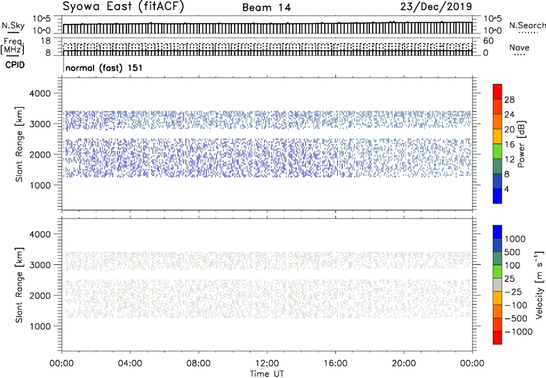This screenshot has width=546, height=378.
Task: Click the '04:00' time tick label
Action: (x=130, y=364)
